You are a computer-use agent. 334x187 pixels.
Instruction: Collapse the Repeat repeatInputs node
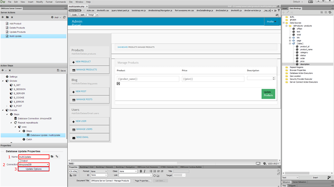(x=11, y=123)
